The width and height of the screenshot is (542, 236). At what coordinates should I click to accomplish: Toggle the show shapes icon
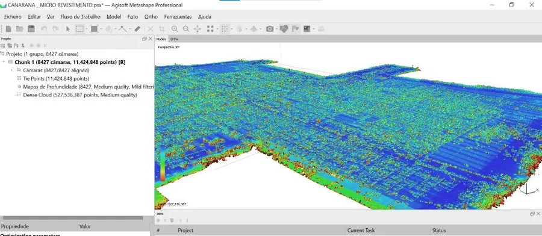point(284,29)
